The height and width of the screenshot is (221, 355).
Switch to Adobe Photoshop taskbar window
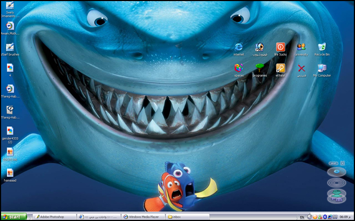[x=55, y=217]
